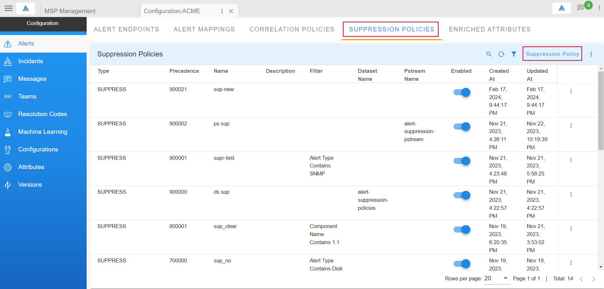Viewport: 604px width, 289px height.
Task: Click the Machine Learning flask icon
Action: click(x=8, y=132)
